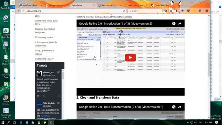Click the yellow emoji toolbar icon
The width and height of the screenshot is (222, 125).
click(194, 11)
